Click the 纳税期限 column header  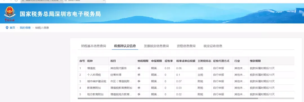coord(143,61)
